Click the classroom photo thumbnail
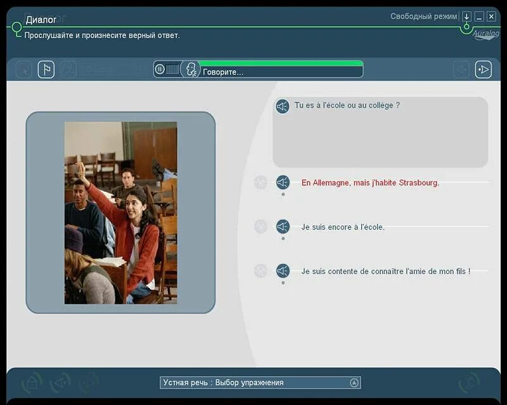 (120, 213)
